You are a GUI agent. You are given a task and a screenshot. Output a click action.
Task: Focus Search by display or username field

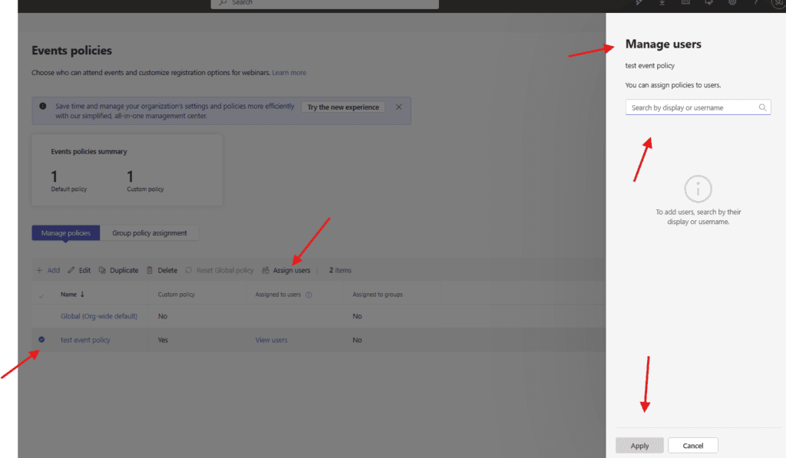691,108
